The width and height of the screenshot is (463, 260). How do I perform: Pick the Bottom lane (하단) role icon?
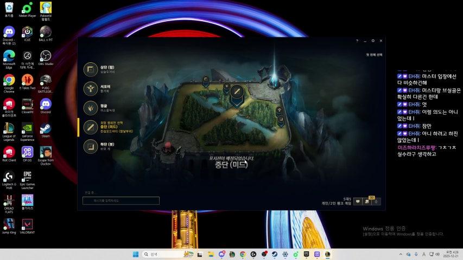point(90,146)
